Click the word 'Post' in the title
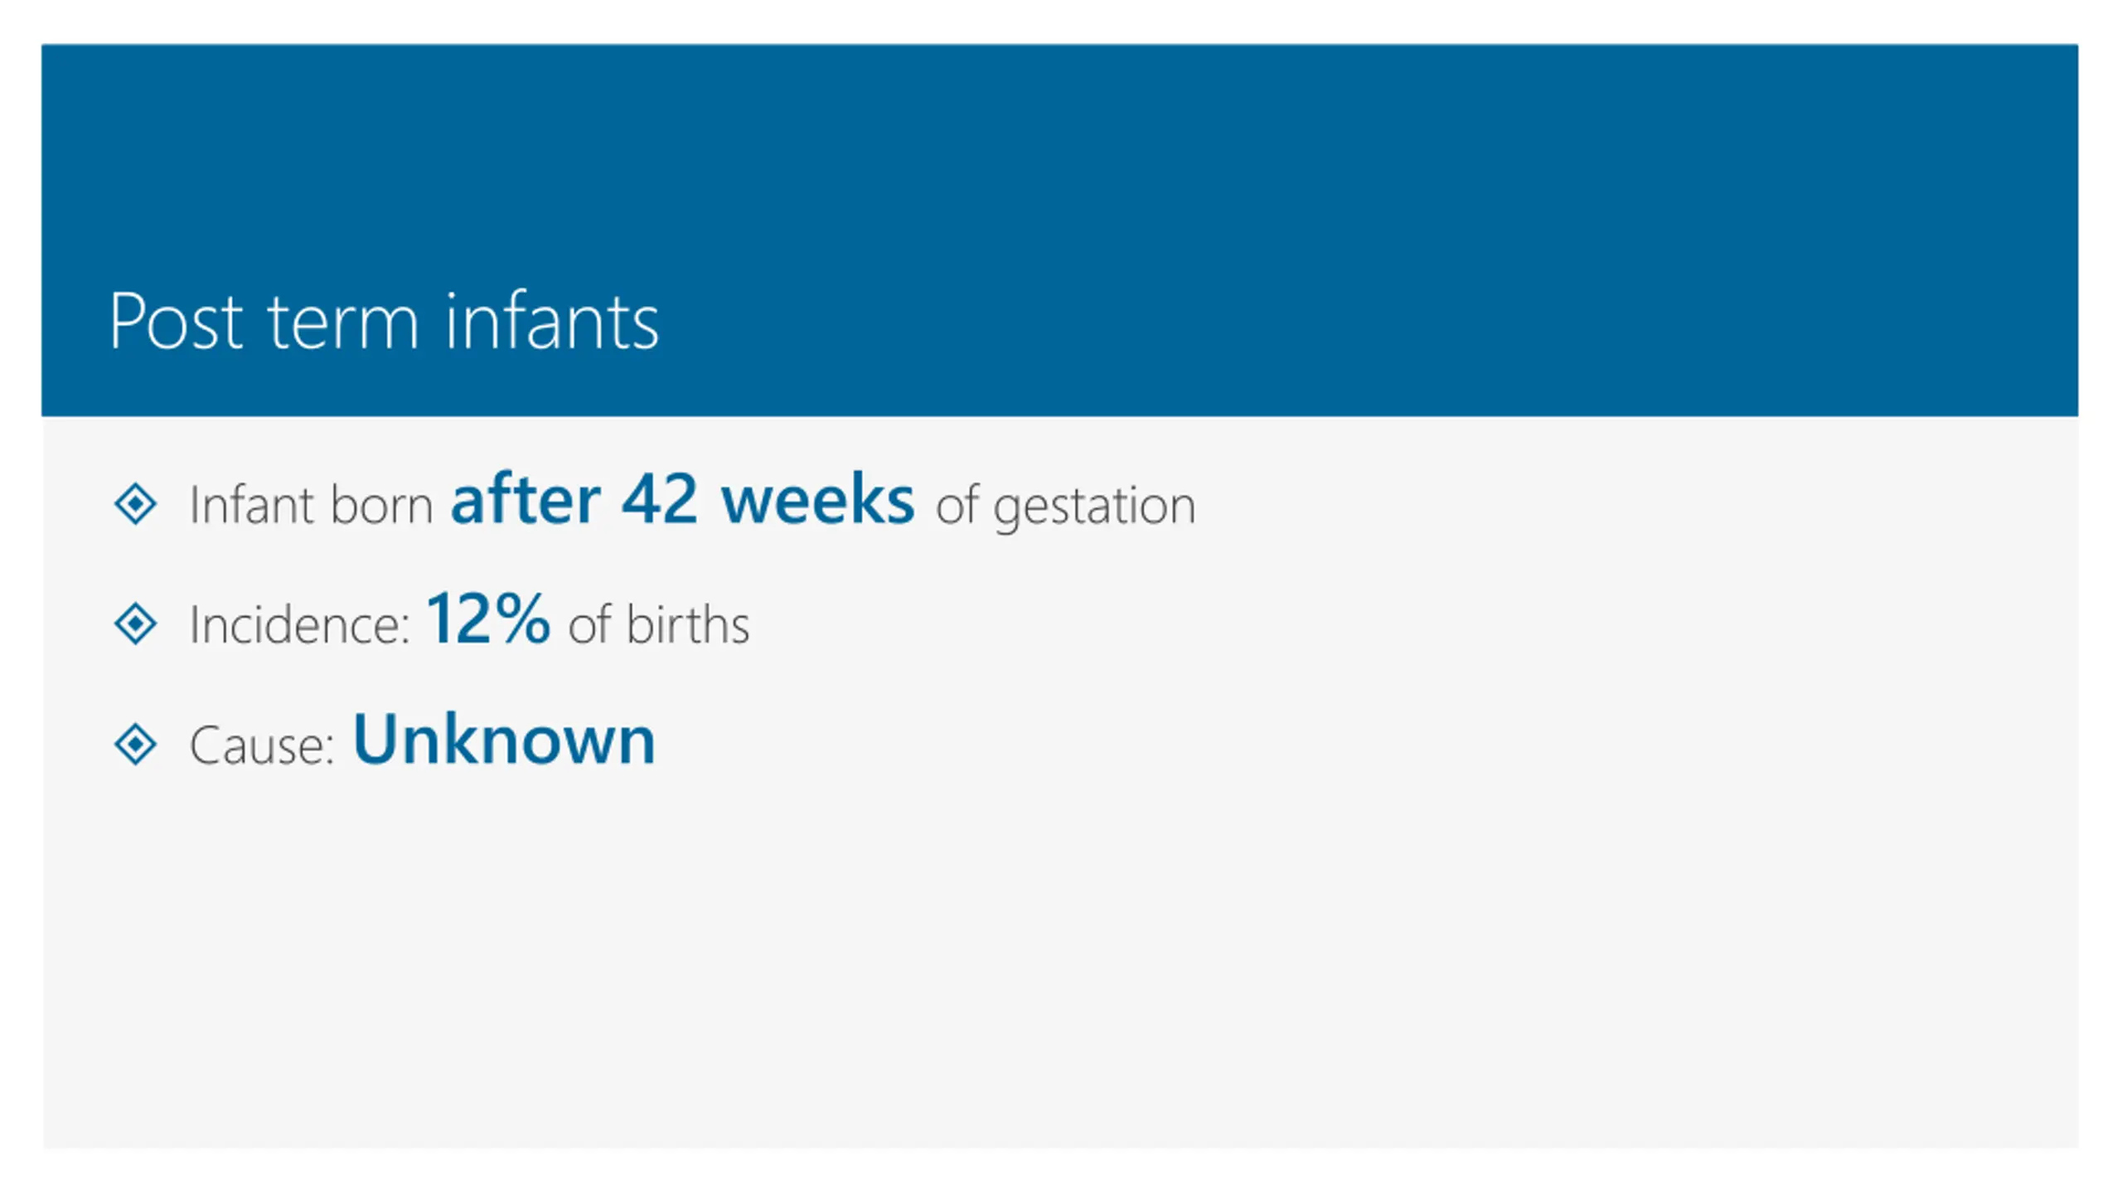2122x1194 pixels. pos(176,322)
